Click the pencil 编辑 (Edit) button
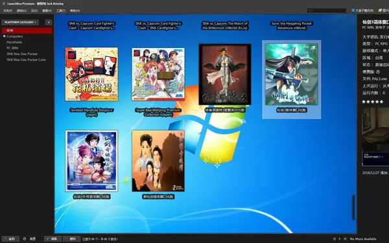The image size is (389, 243). pos(53,239)
